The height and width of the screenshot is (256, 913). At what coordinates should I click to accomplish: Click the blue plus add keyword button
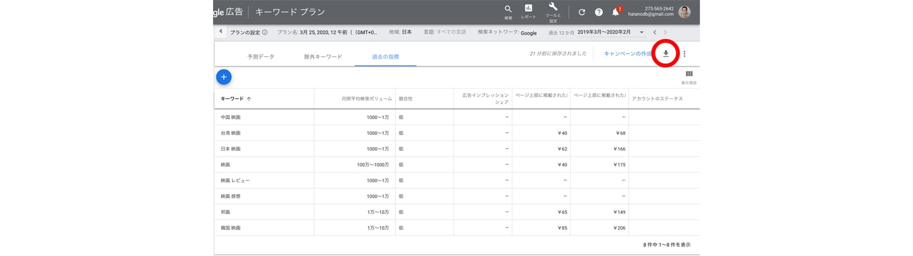223,77
